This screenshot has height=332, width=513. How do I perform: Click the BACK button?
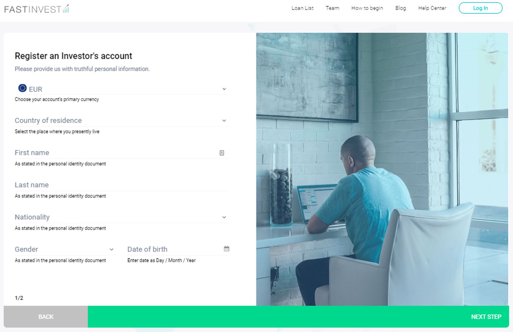(x=46, y=317)
